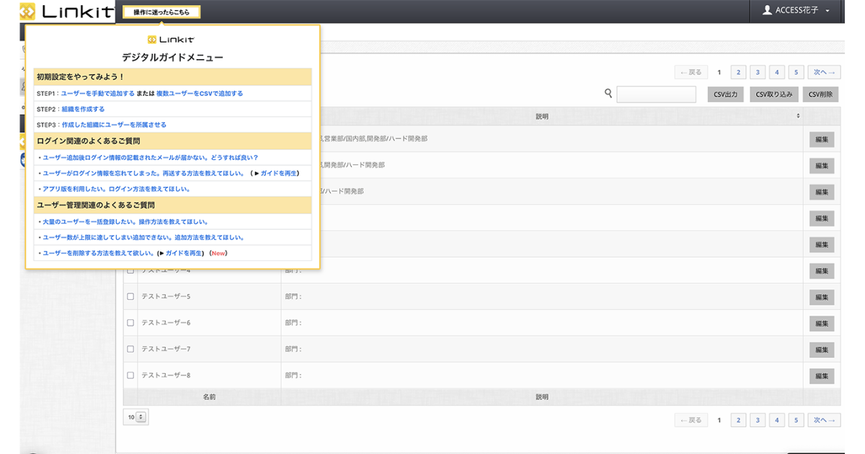Click the CSV削除 button
This screenshot has height=454, width=865.
coord(820,94)
